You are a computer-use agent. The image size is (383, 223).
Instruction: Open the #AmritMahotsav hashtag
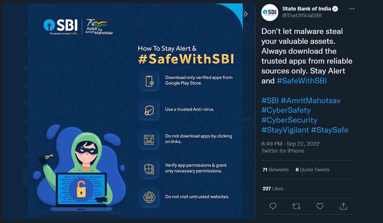(x=311, y=100)
